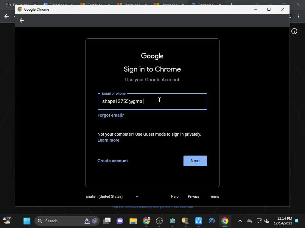This screenshot has width=305, height=228.
Task: Open the purple Teams Chat taskbar icon
Action: 120,221
